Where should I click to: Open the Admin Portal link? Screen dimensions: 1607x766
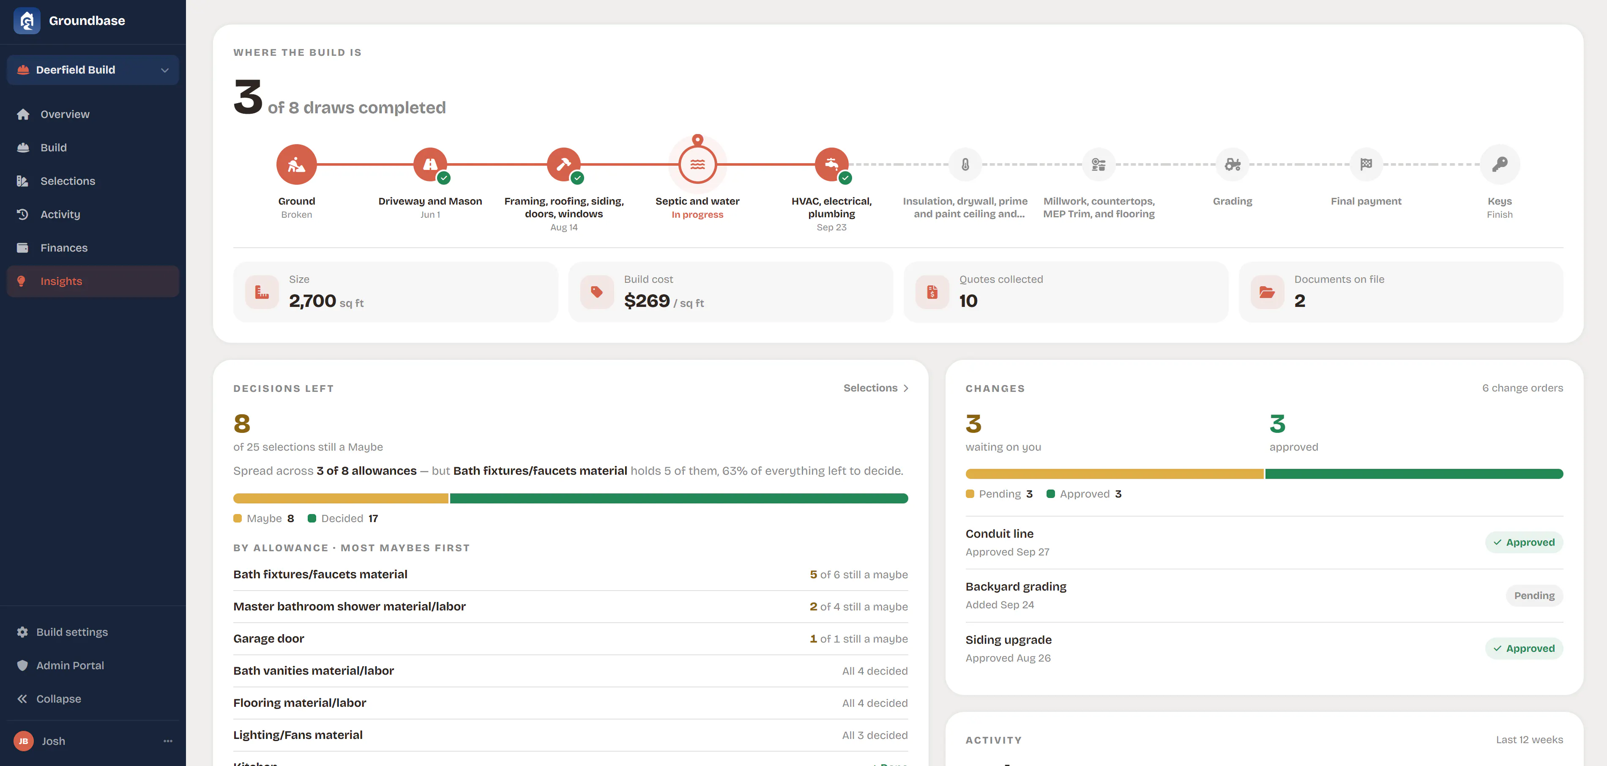[93, 665]
